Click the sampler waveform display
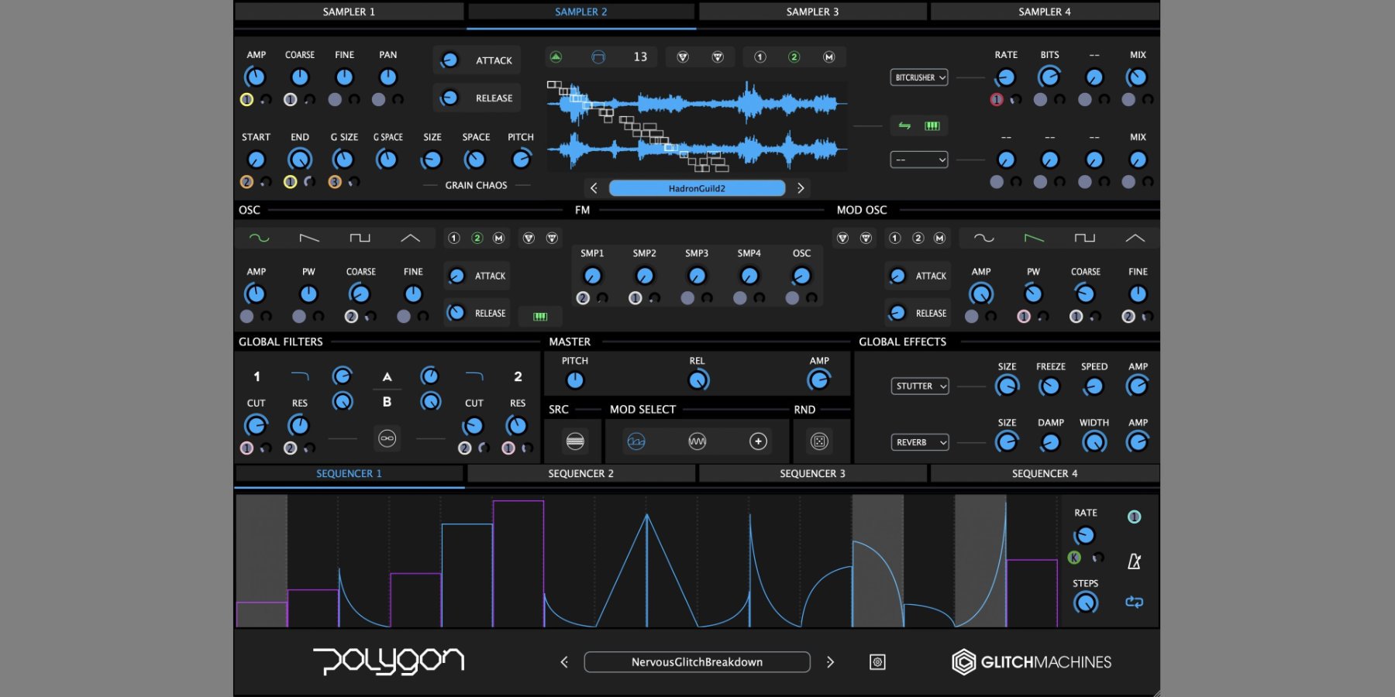Screen dimensions: 1395x697 click(x=697, y=125)
